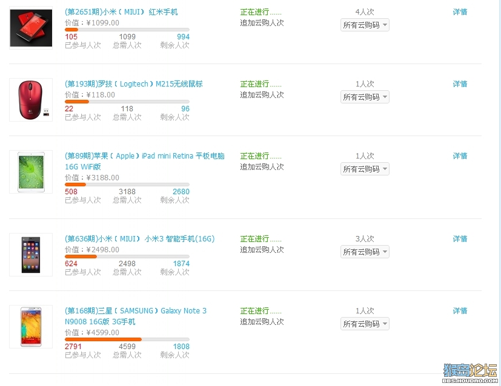View 详情 for 小米3 智能手机

[460, 239]
